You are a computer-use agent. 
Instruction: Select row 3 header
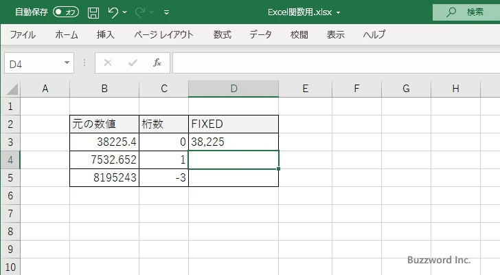pos(10,142)
